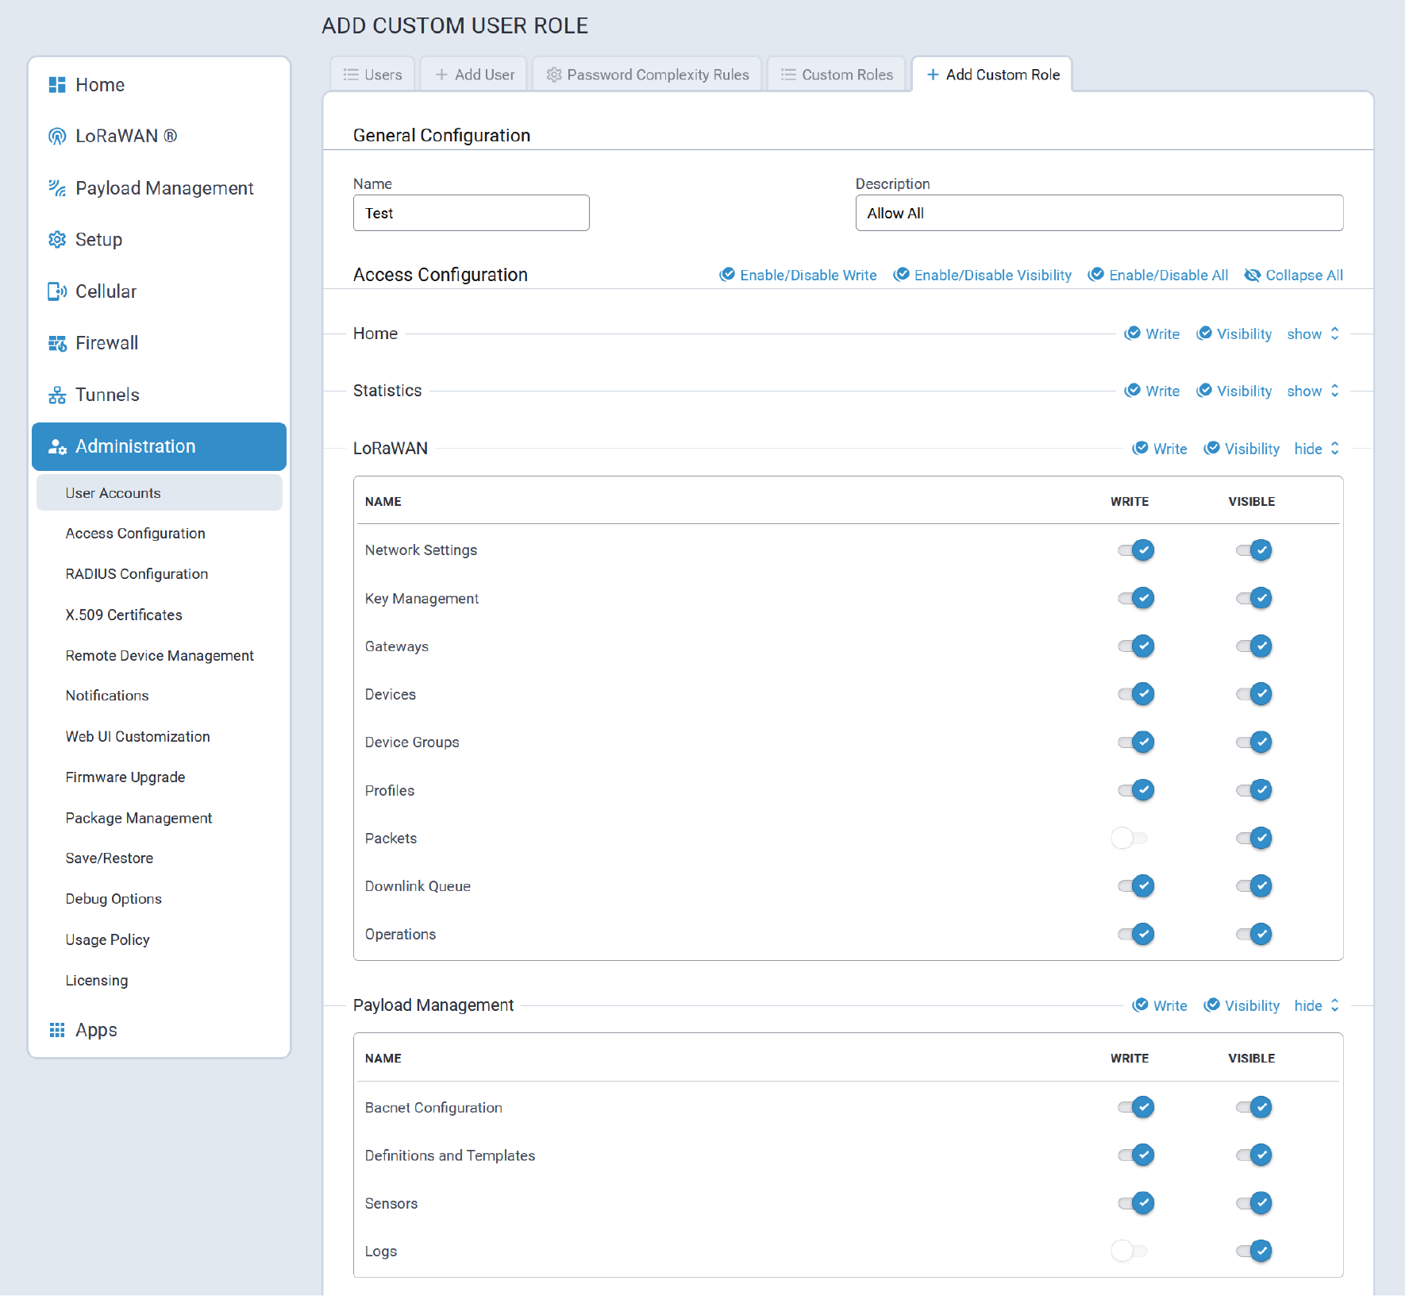Expand the Home section with show
This screenshot has width=1405, height=1296.
click(1312, 334)
